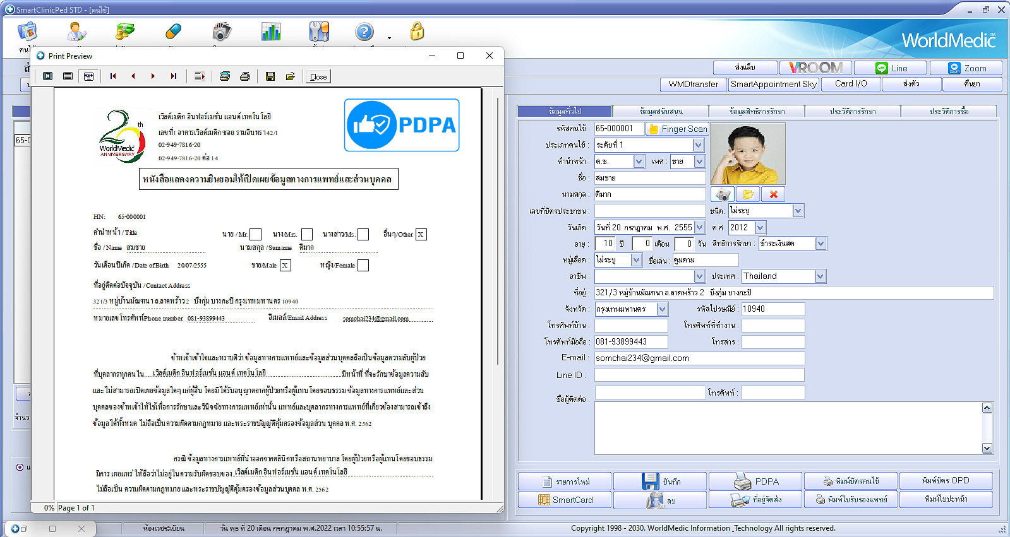
Task: Open report file with folder icon
Action: (291, 76)
